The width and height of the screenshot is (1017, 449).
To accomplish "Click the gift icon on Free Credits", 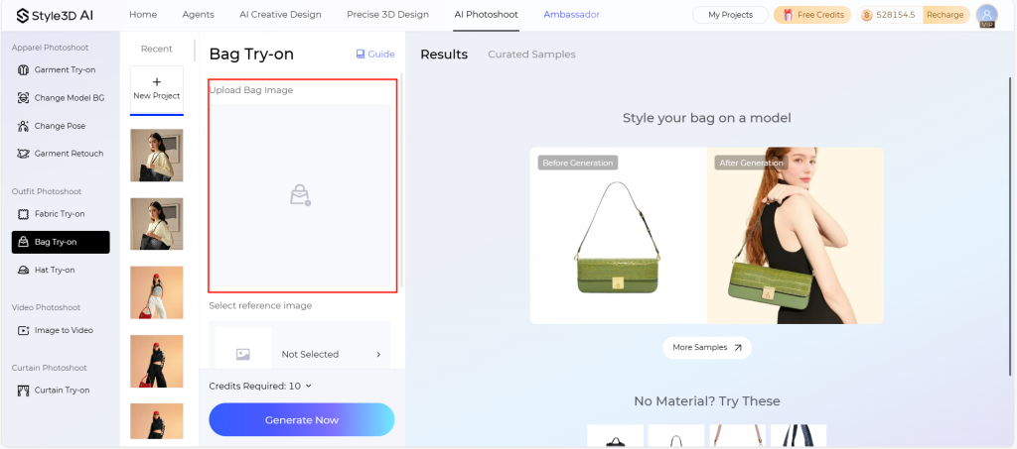I will (x=788, y=15).
